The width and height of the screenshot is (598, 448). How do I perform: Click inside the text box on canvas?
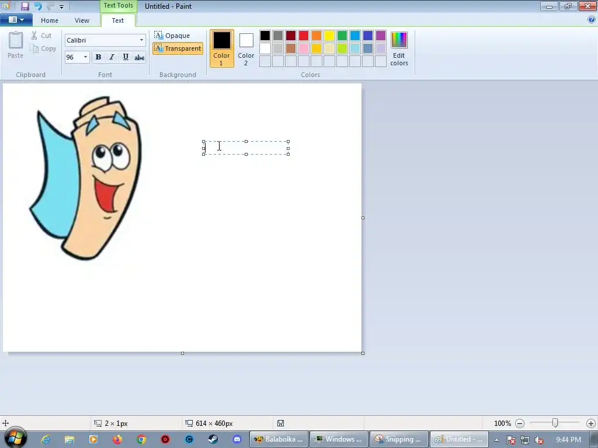click(x=246, y=148)
